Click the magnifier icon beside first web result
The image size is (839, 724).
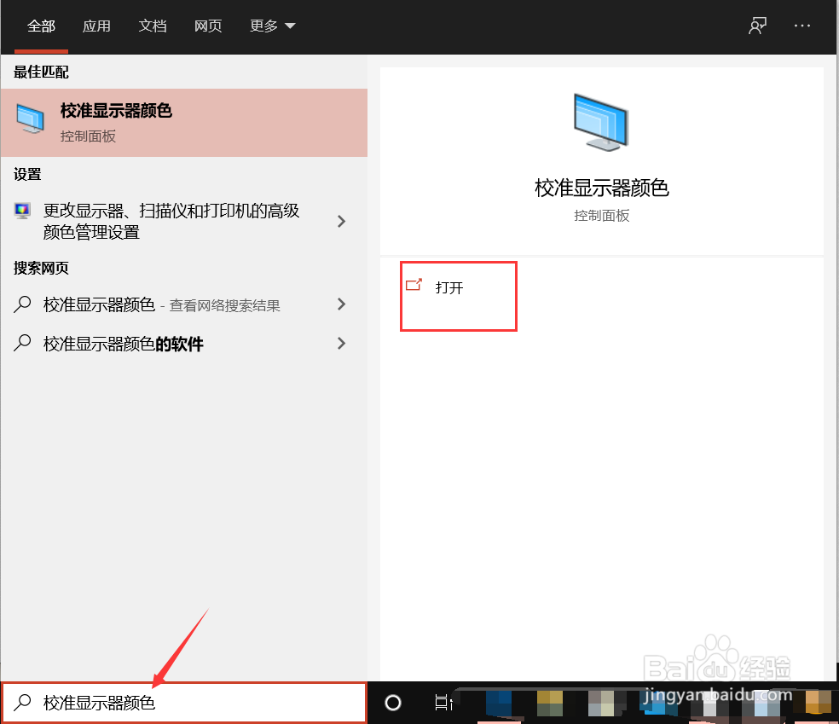click(22, 304)
